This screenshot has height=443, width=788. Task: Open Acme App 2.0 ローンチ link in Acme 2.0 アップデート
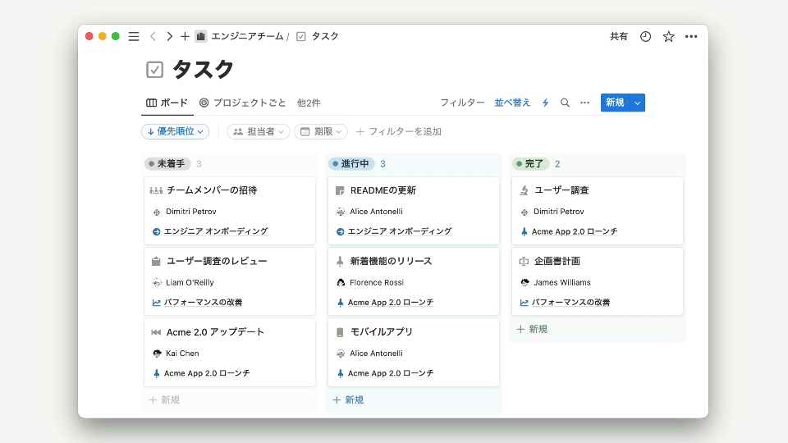207,373
